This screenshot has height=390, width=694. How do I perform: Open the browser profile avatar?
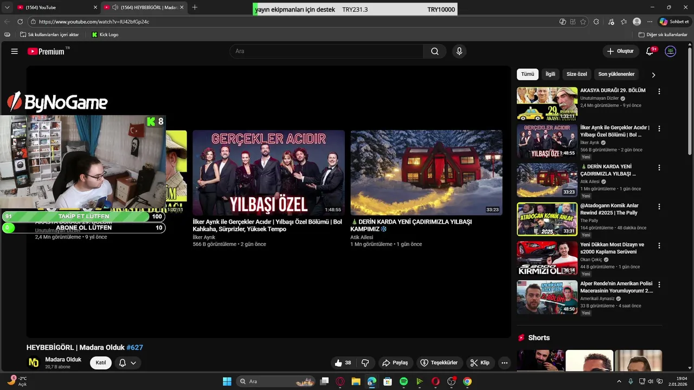[x=637, y=22]
